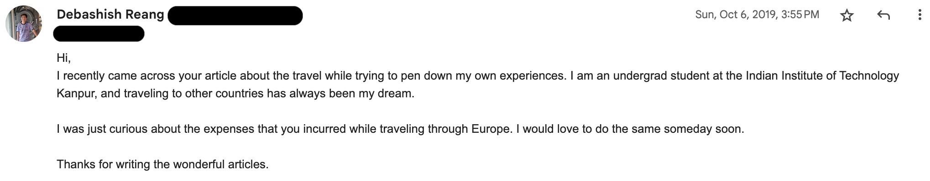Open the sender's profile photo avatar

click(24, 24)
